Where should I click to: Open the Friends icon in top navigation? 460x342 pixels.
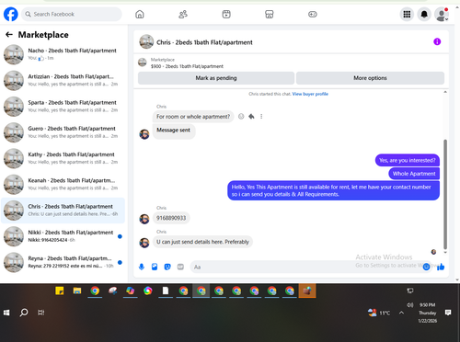coord(183,14)
